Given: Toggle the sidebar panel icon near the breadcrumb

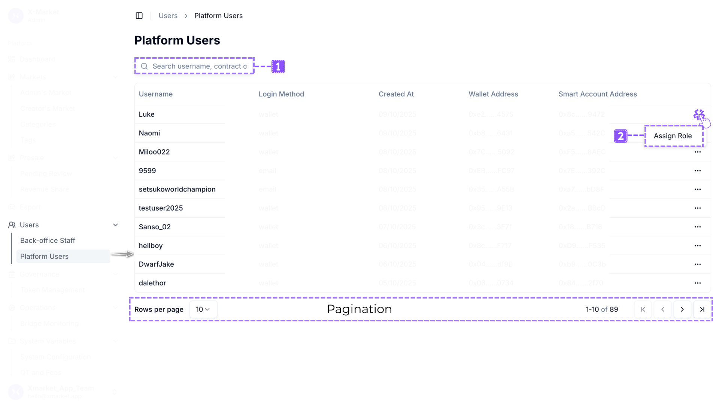Looking at the screenshot, I should click(x=139, y=16).
